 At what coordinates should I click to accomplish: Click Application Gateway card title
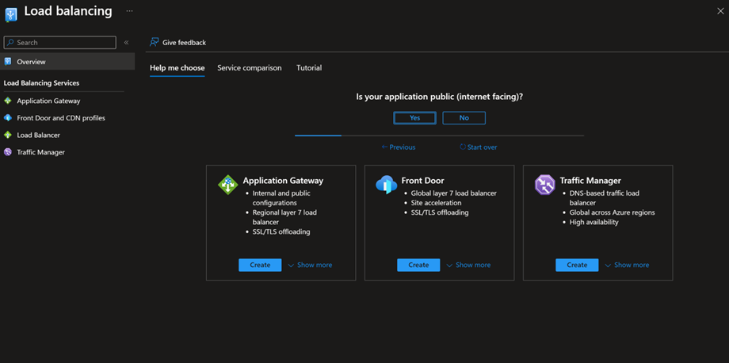(283, 181)
